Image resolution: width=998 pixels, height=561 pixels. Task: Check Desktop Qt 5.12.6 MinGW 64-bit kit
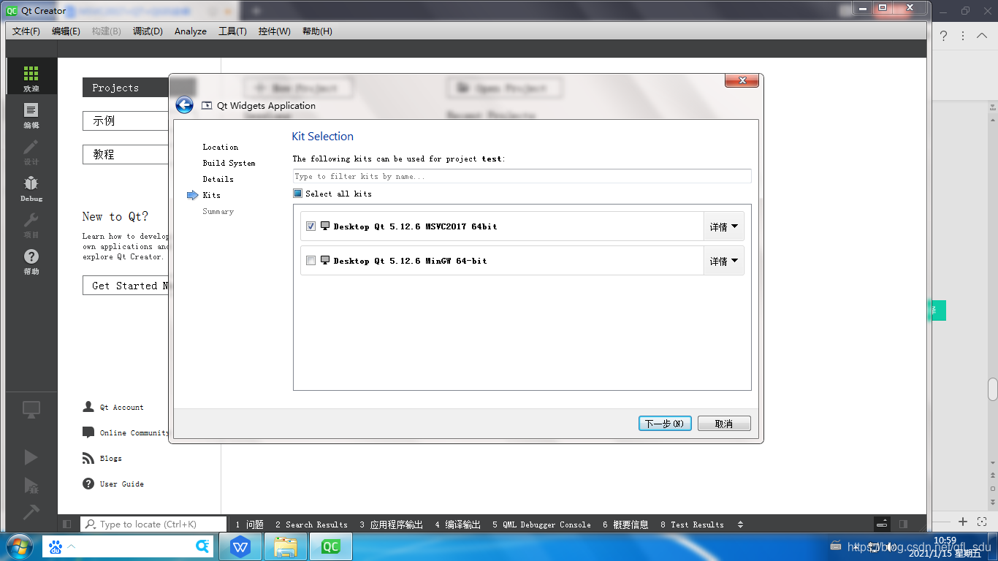[x=311, y=261]
